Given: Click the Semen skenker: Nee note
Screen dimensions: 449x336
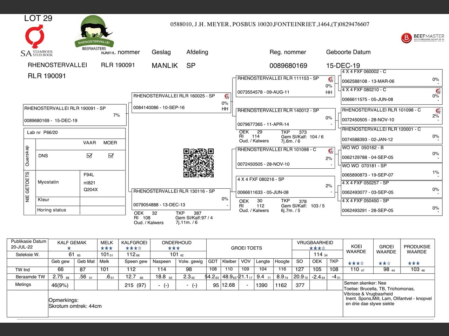Looking at the screenshot, I should coord(365,283).
